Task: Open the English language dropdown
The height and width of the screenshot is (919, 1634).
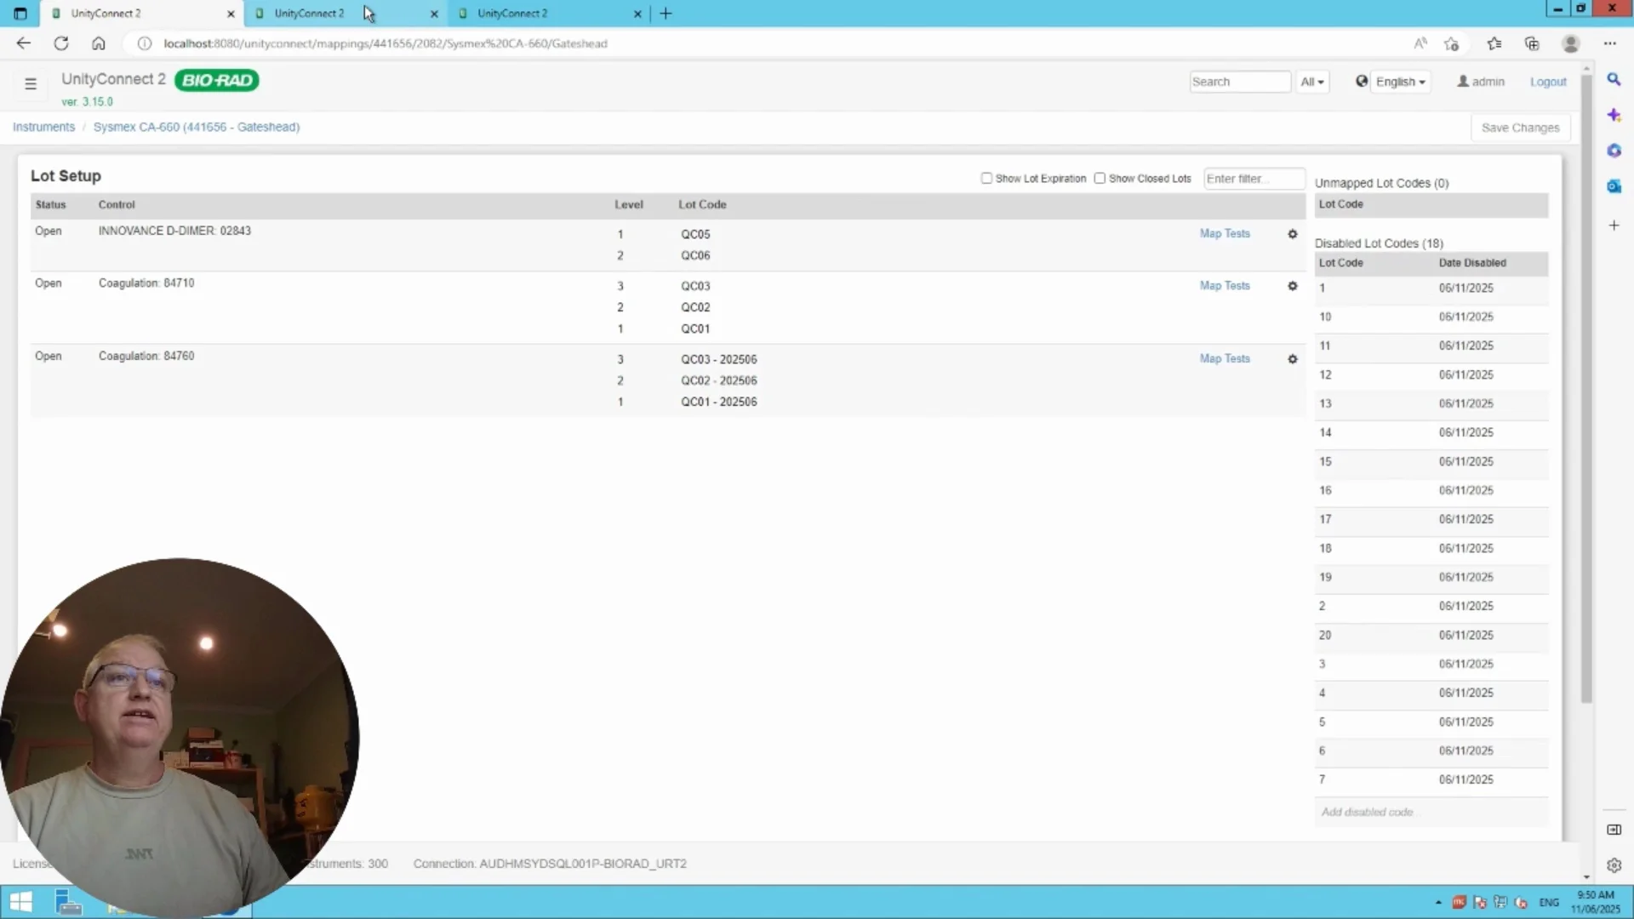Action: (x=1400, y=82)
